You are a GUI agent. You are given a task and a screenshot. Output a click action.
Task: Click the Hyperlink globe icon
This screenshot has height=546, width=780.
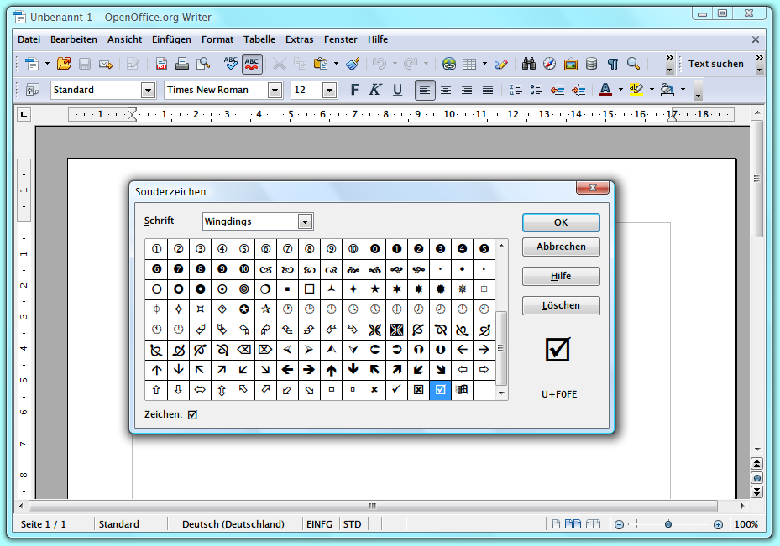[448, 64]
